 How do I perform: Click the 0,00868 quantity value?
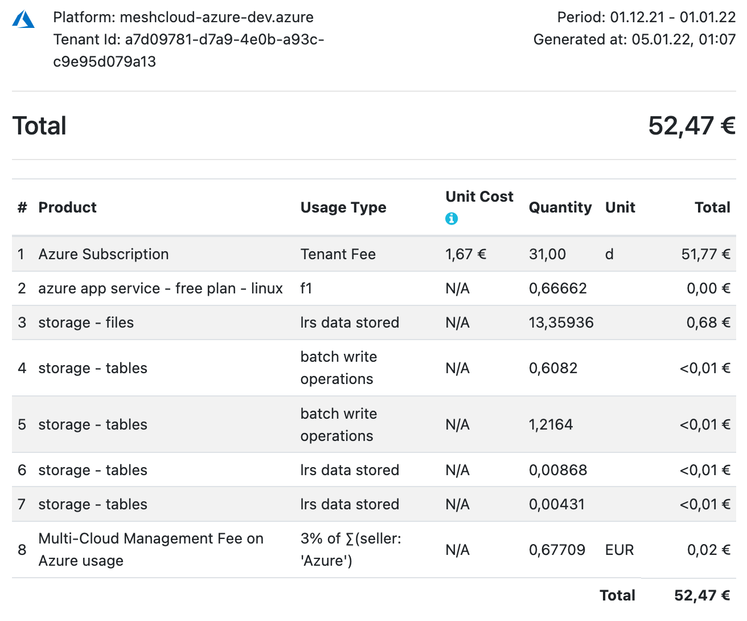558,470
